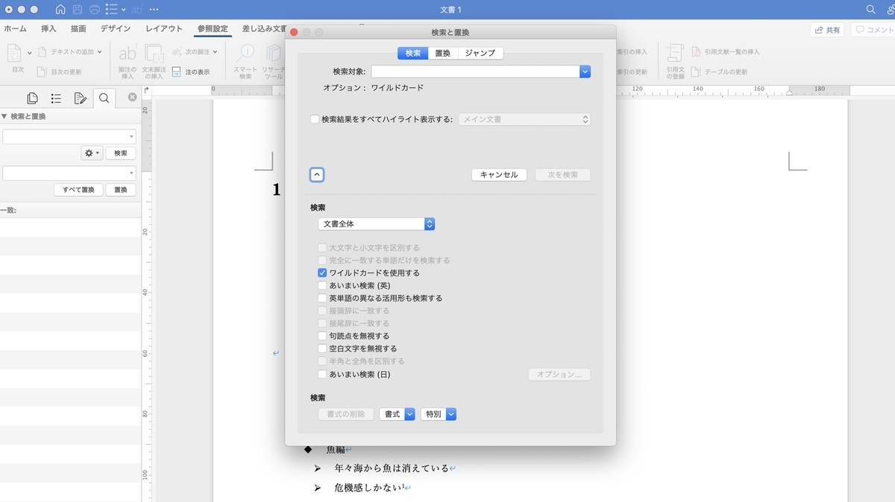Check 検索結果をすべてハイライト表示する
This screenshot has width=895, height=502.
click(x=314, y=118)
